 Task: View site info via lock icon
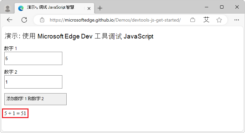[42, 20]
